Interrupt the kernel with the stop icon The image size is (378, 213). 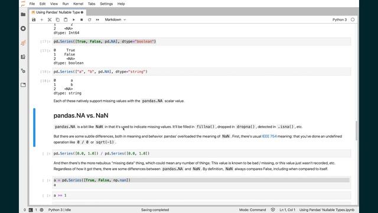coord(82,20)
